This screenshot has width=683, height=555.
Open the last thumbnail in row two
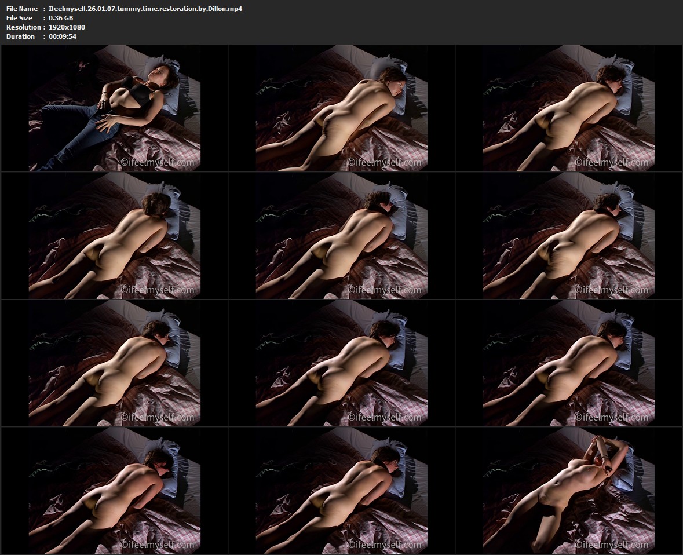pos(569,236)
